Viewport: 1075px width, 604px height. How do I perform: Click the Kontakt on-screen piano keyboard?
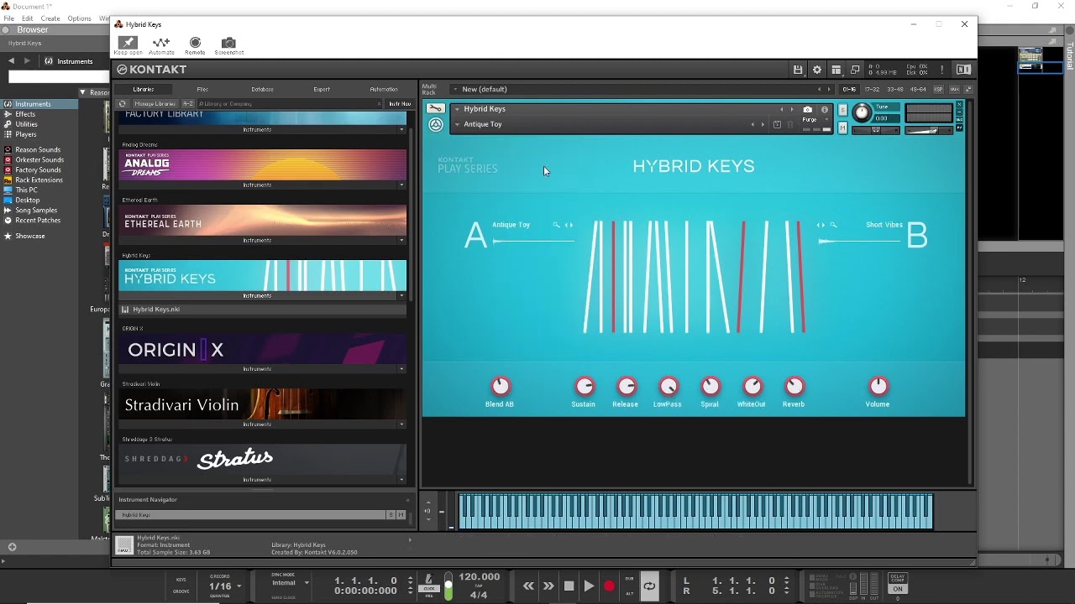[695, 511]
